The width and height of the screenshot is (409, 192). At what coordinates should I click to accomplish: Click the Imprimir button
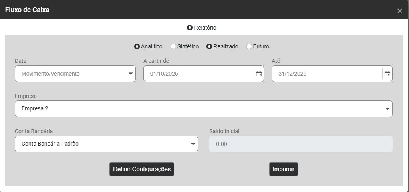tap(283, 169)
